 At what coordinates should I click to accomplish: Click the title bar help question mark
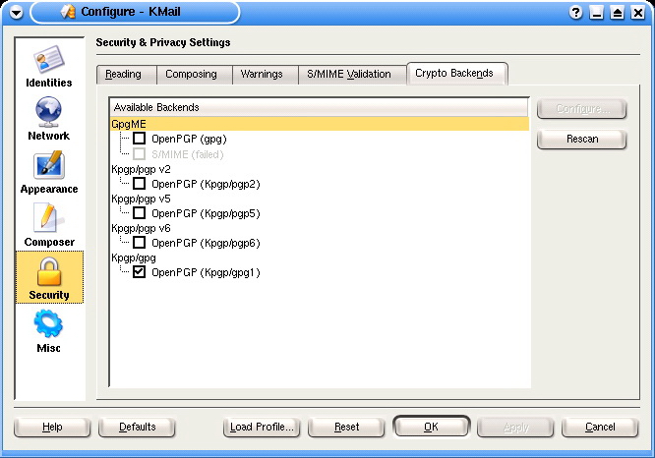[x=575, y=12]
